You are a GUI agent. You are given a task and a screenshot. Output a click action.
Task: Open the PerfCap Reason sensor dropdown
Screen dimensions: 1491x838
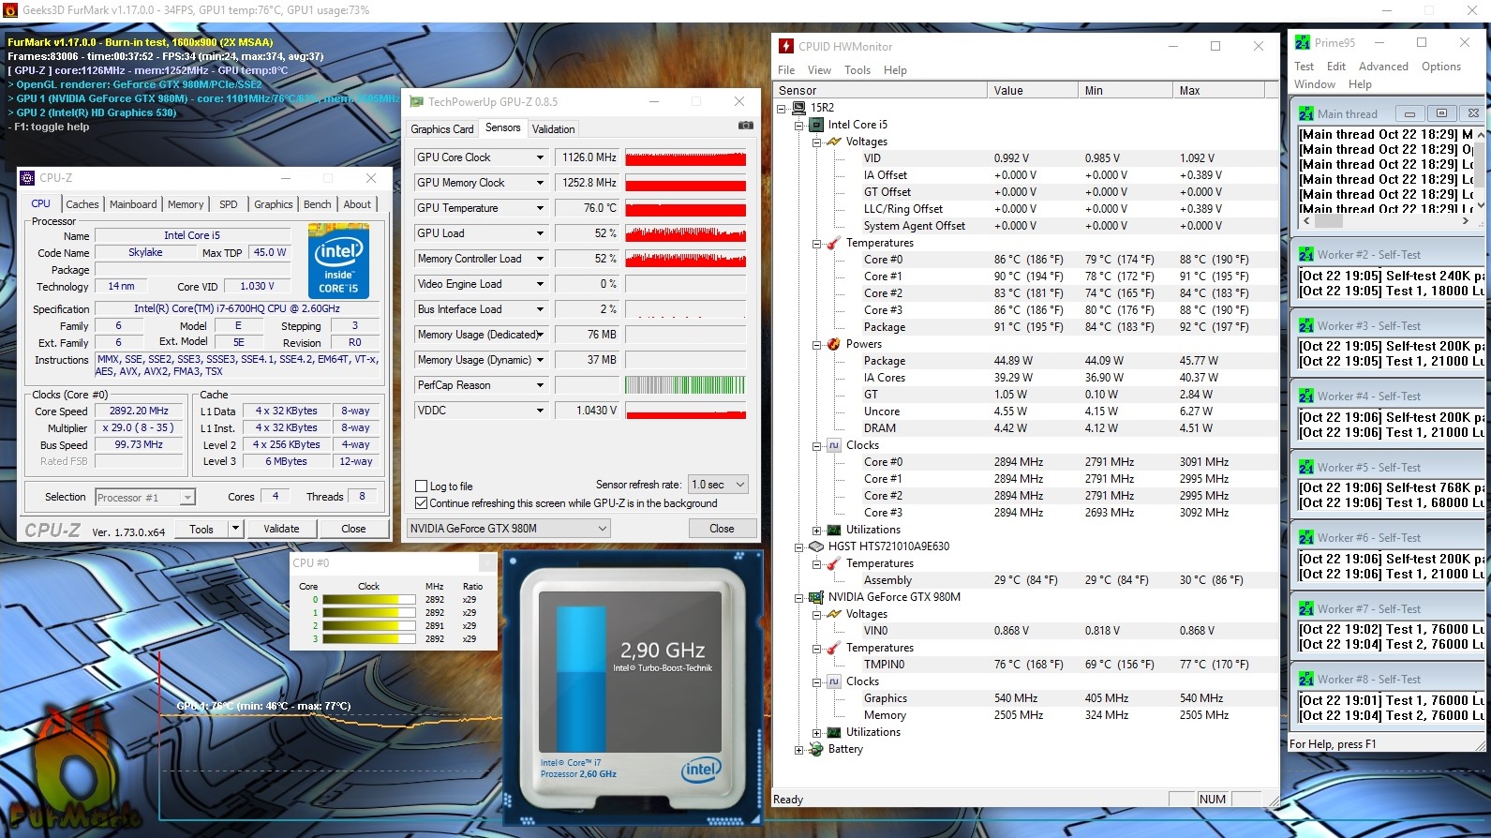[x=540, y=385]
